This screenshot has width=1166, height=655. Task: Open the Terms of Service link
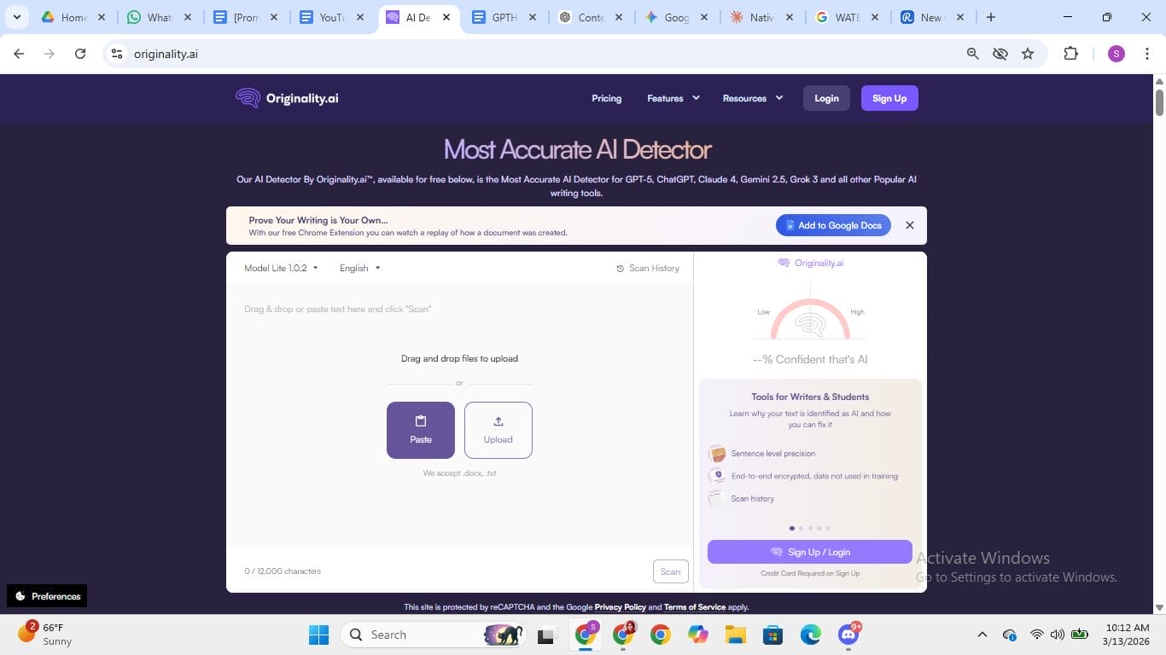695,607
